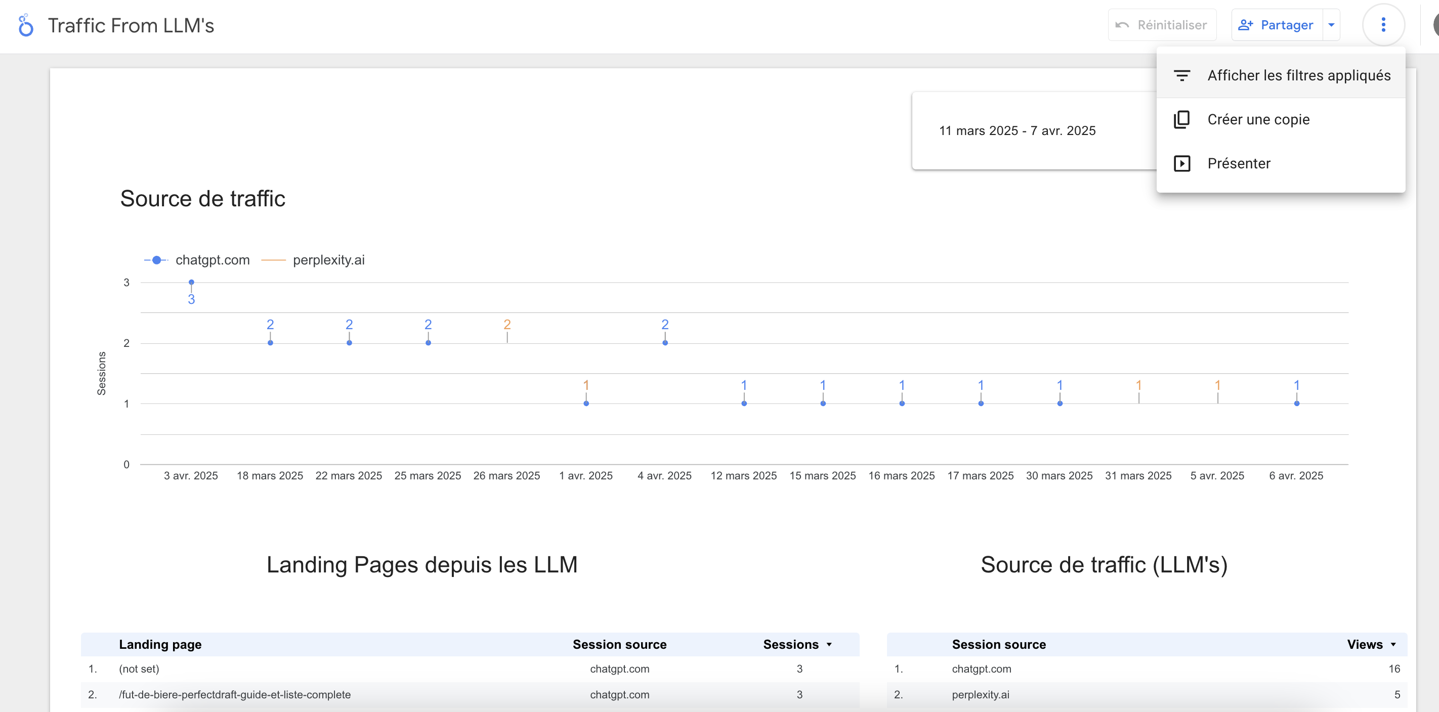1439x712 pixels.
Task: Open the three-dot more options menu
Action: point(1383,25)
